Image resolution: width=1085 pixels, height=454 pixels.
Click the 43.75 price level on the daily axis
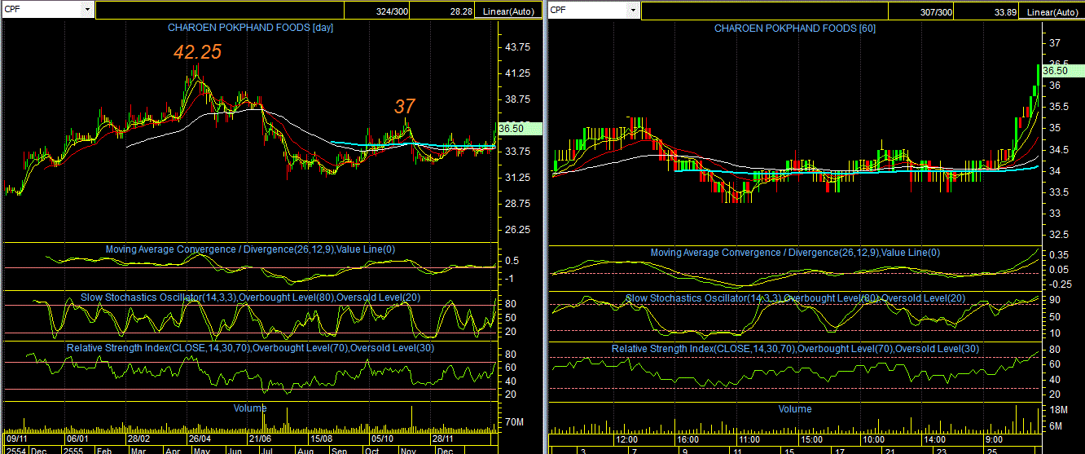click(519, 47)
